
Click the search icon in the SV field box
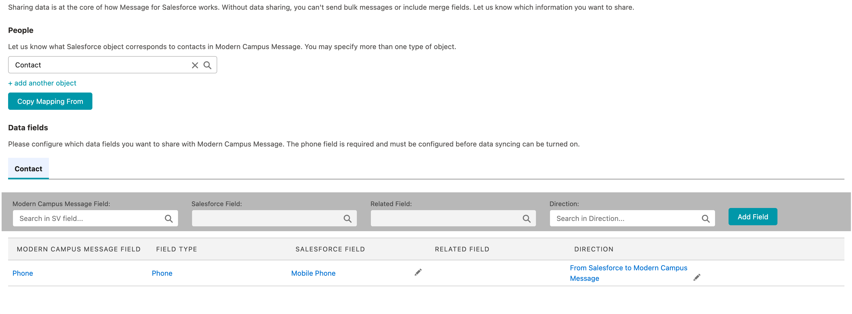click(169, 218)
